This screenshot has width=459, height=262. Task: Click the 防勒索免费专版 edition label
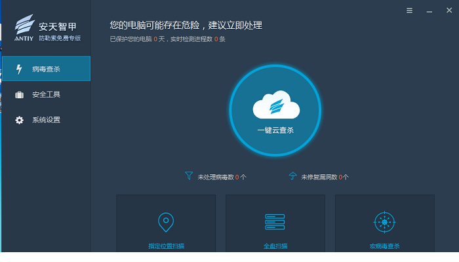click(60, 38)
